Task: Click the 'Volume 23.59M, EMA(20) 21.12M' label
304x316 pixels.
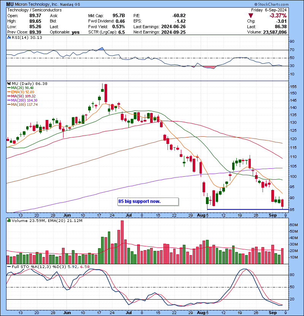Action: click(x=47, y=221)
